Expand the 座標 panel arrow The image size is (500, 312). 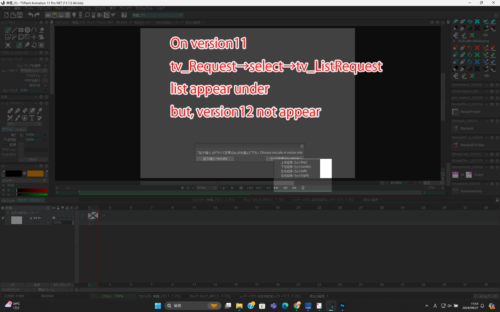tap(41, 97)
